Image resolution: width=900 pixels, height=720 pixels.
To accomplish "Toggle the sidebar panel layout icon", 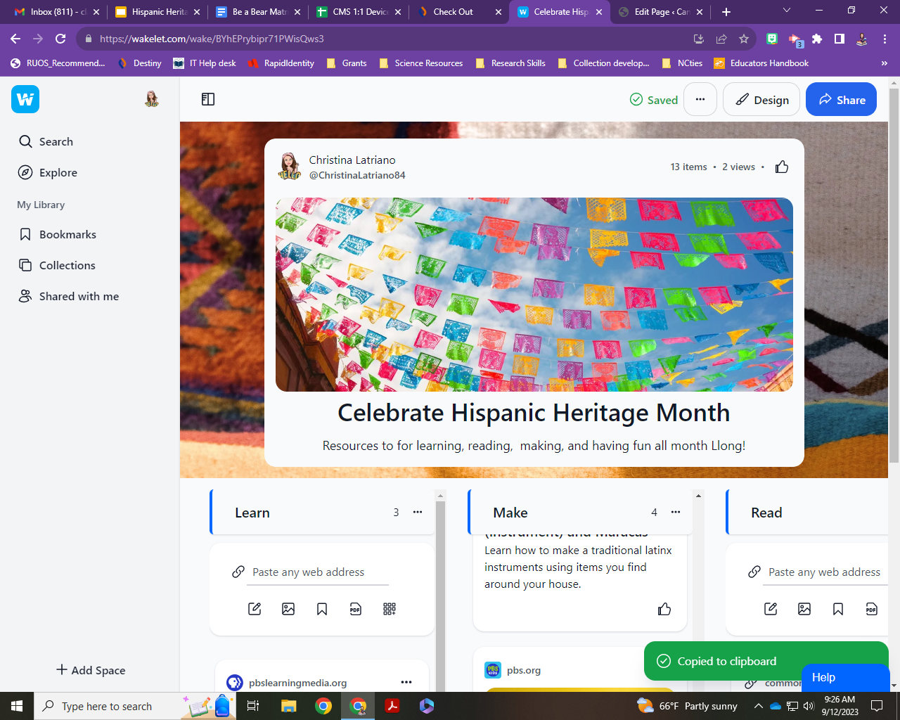I will [x=208, y=99].
